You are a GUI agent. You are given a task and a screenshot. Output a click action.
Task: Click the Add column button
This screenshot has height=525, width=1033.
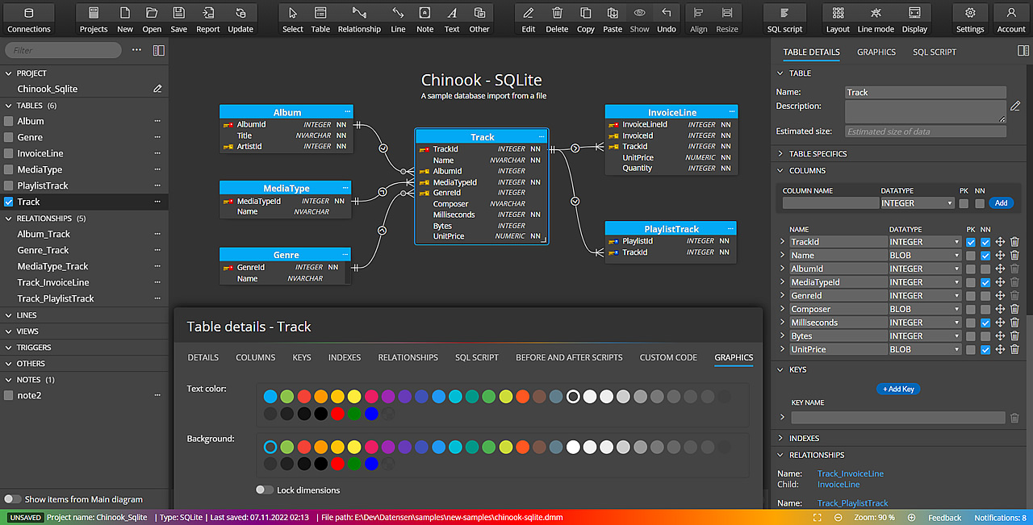pyautogui.click(x=1001, y=203)
